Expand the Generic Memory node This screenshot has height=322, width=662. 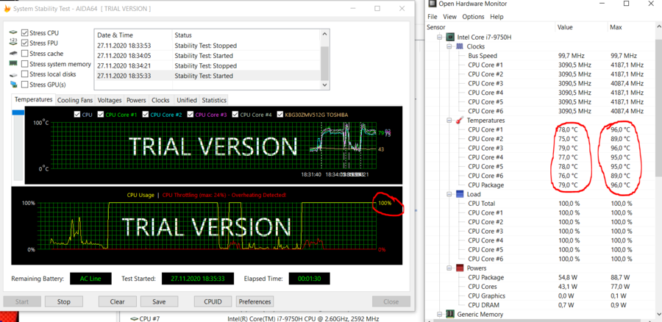440,315
